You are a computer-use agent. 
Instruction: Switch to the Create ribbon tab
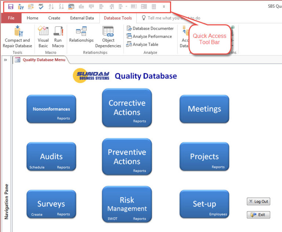coord(54,18)
